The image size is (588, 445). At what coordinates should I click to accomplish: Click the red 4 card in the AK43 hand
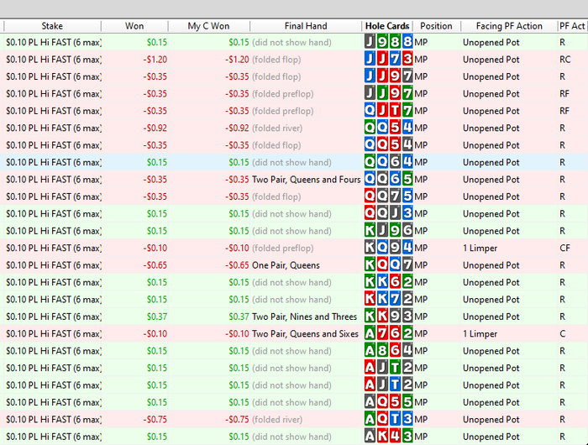coord(395,437)
